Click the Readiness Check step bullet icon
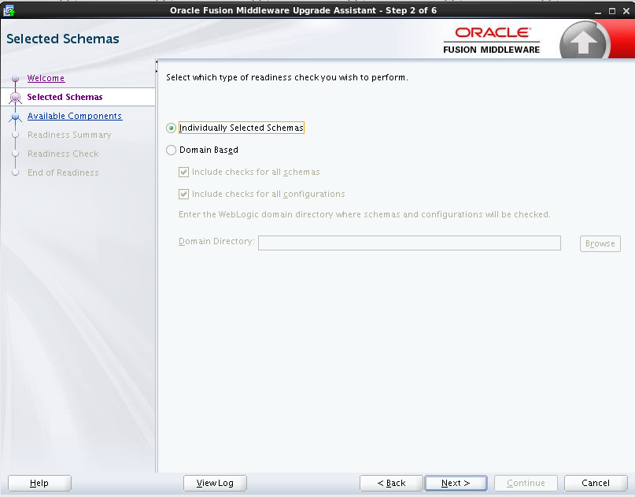Image resolution: width=635 pixels, height=497 pixels. [x=16, y=154]
